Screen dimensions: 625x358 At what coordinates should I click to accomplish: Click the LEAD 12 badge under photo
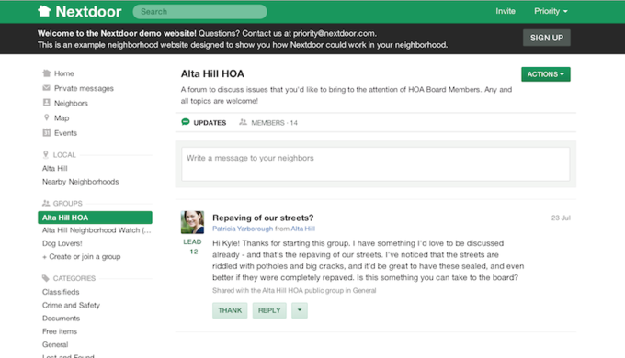point(192,247)
